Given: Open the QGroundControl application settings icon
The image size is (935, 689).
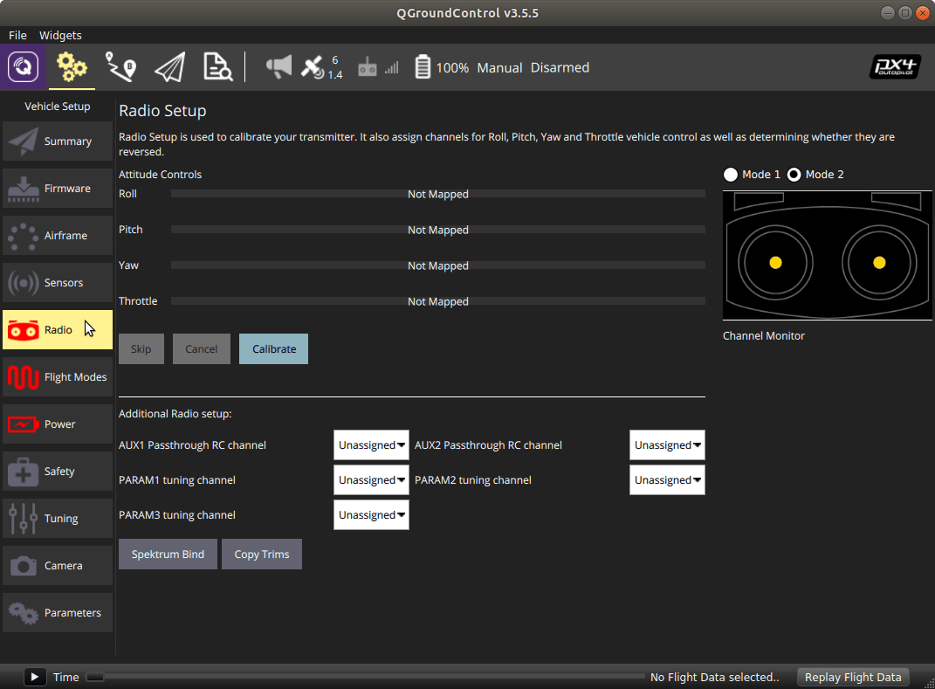Looking at the screenshot, I should (23, 67).
